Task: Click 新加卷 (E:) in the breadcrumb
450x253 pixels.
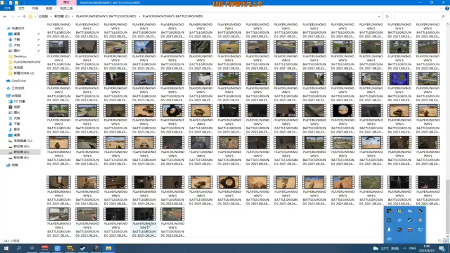Action: (x=62, y=17)
